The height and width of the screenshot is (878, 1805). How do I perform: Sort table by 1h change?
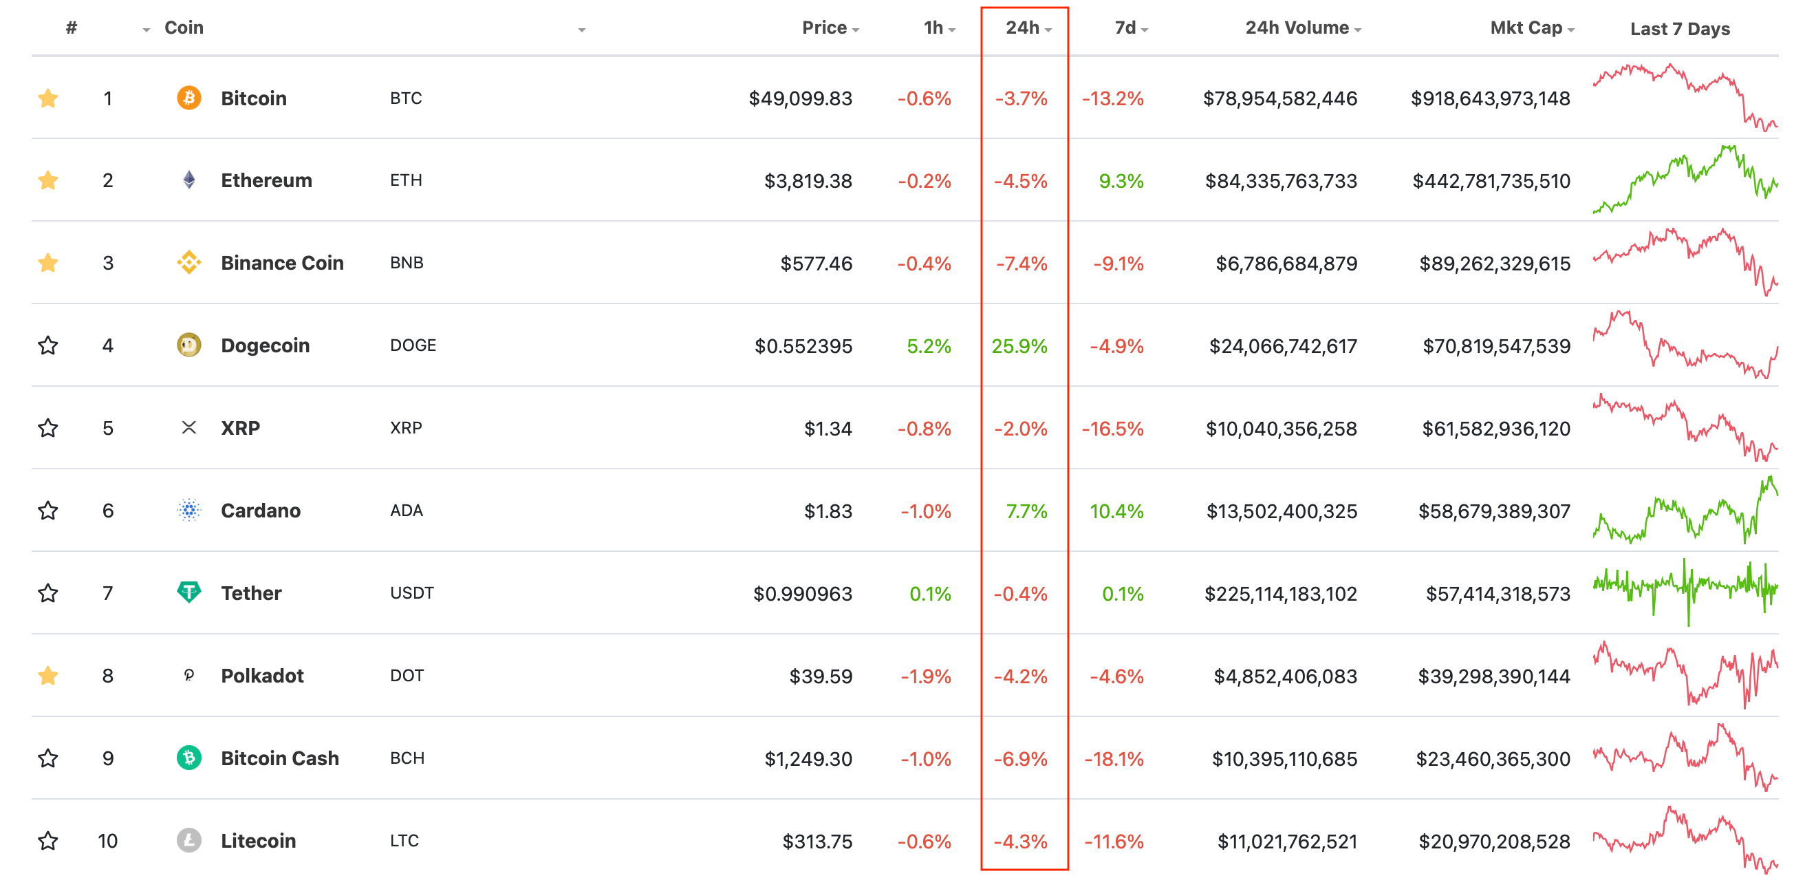click(939, 28)
